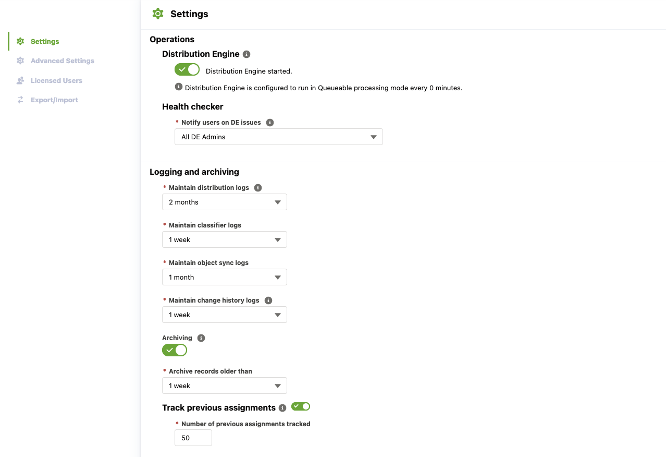Click info icon beside Track previous assignments
Screen dimensions: 666x457
(282, 408)
